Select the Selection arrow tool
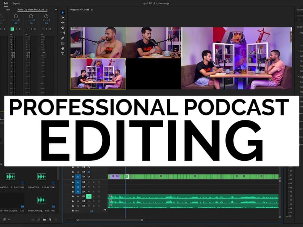 [x=63, y=13]
